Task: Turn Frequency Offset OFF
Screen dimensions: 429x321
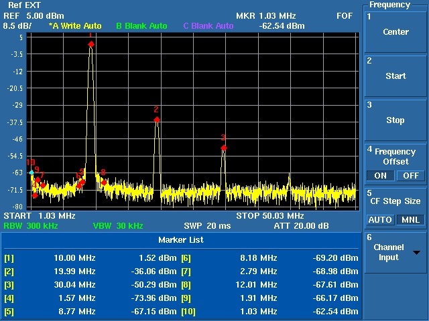Action: (410, 176)
